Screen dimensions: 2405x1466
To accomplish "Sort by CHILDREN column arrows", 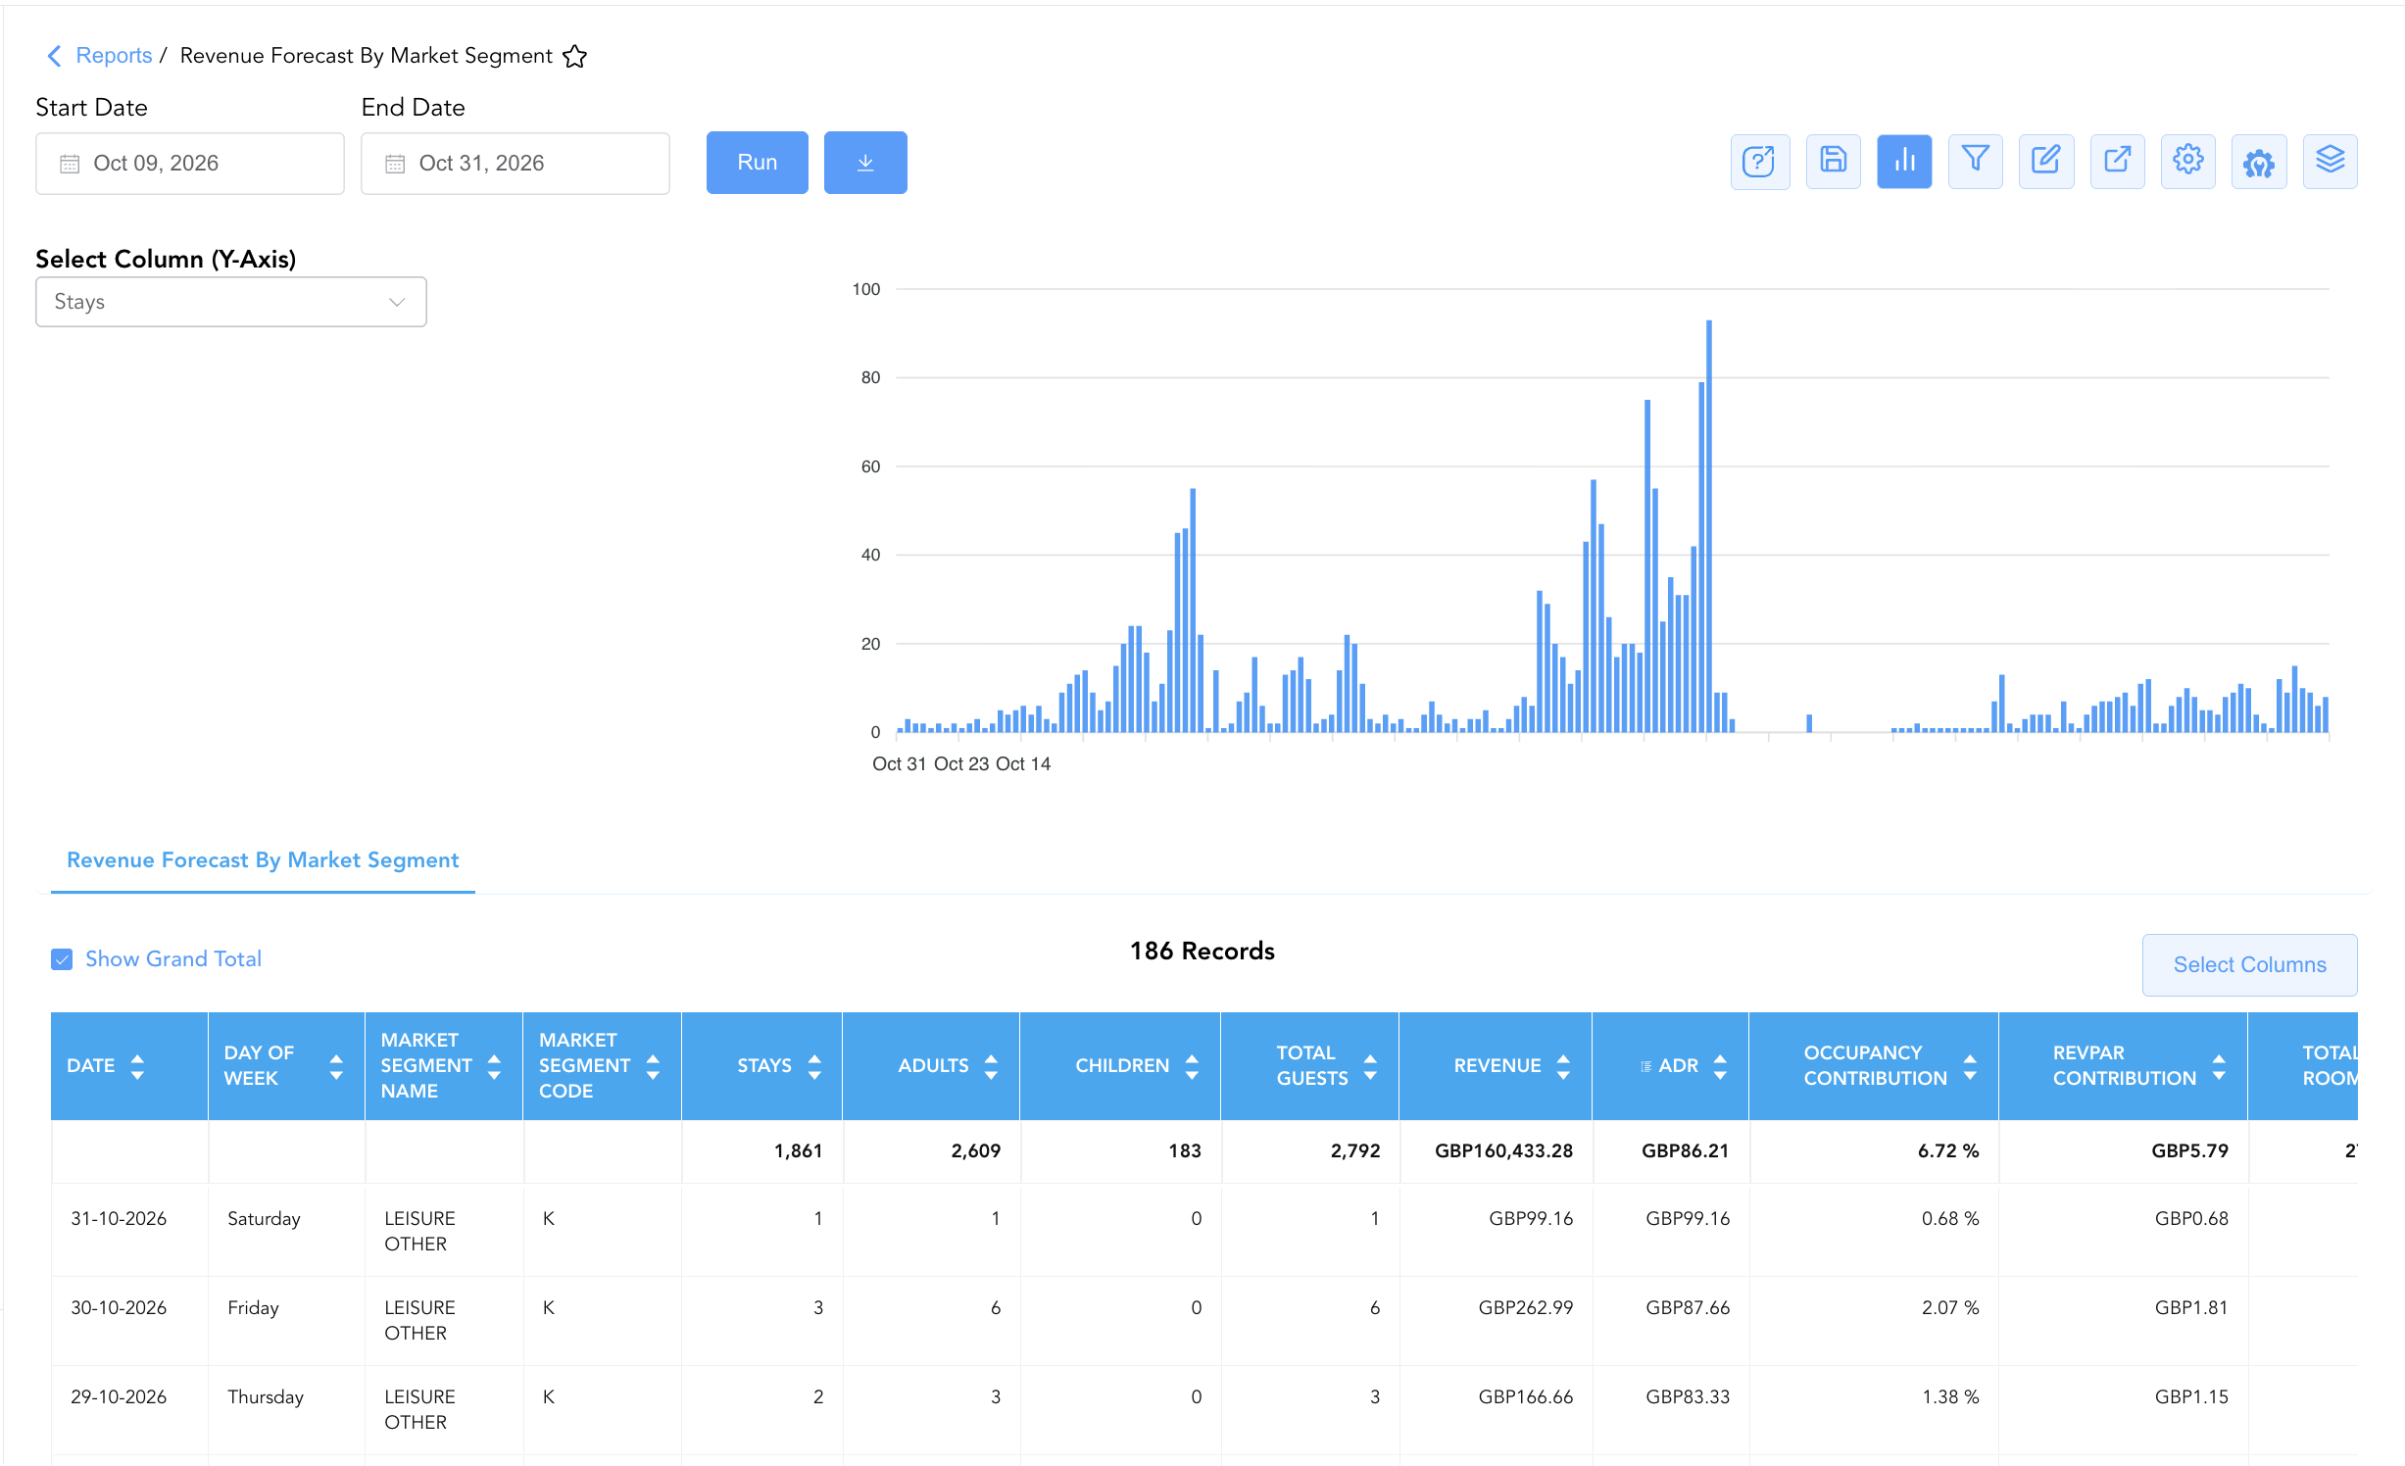I will (1192, 1066).
